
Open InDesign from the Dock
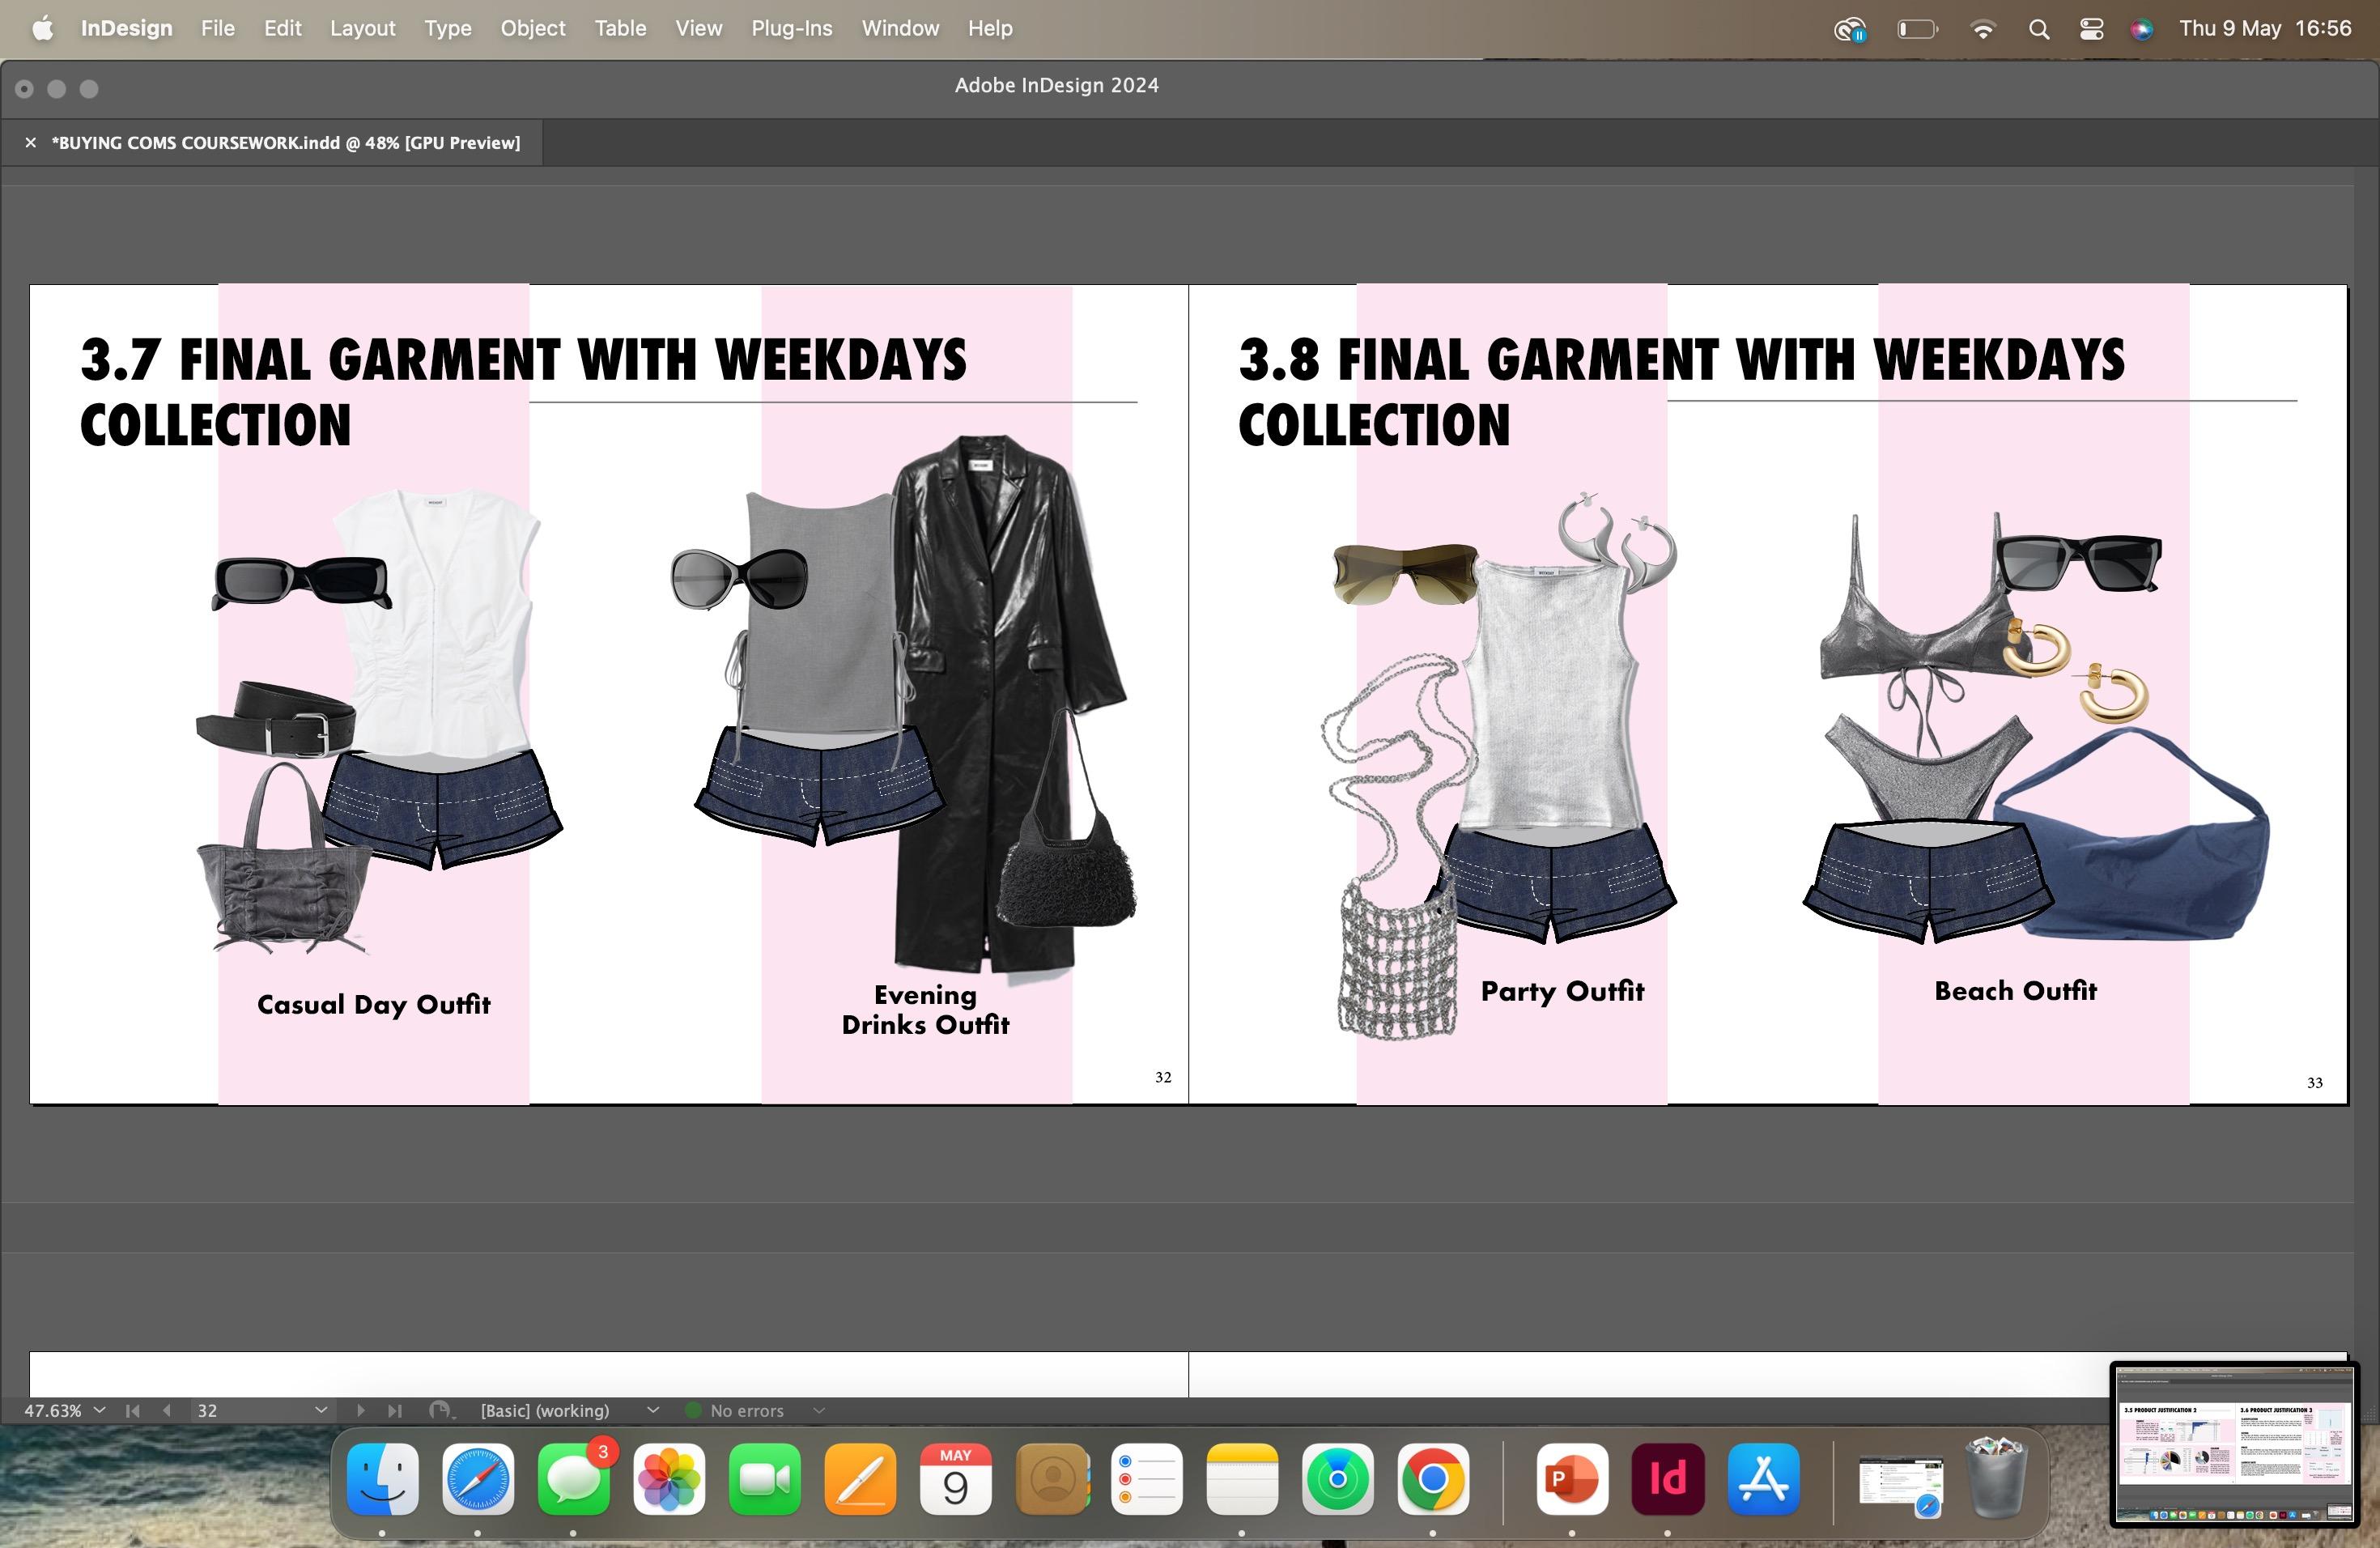click(1667, 1479)
